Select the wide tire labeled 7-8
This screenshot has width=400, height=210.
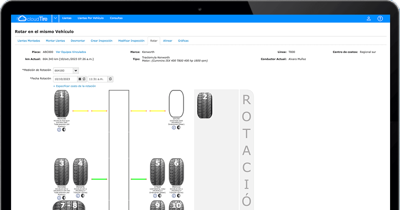69,205
